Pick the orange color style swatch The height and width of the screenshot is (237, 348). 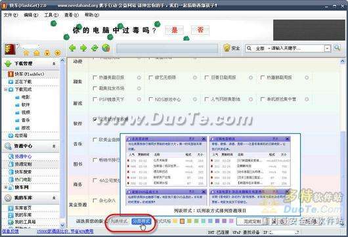(182, 221)
